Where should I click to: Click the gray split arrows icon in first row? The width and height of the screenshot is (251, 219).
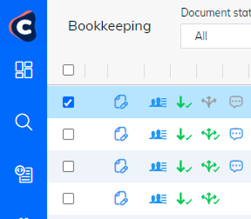click(209, 102)
